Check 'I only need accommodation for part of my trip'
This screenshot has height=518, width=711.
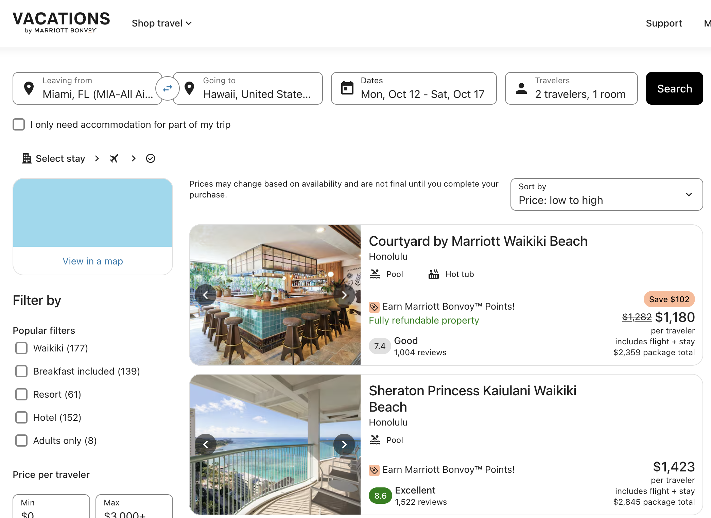pos(19,124)
